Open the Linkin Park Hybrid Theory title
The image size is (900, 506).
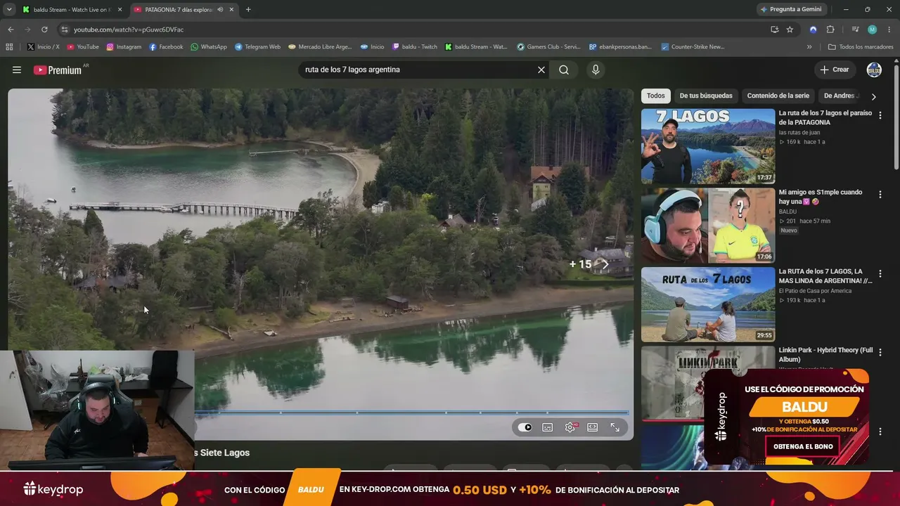pyautogui.click(x=825, y=355)
